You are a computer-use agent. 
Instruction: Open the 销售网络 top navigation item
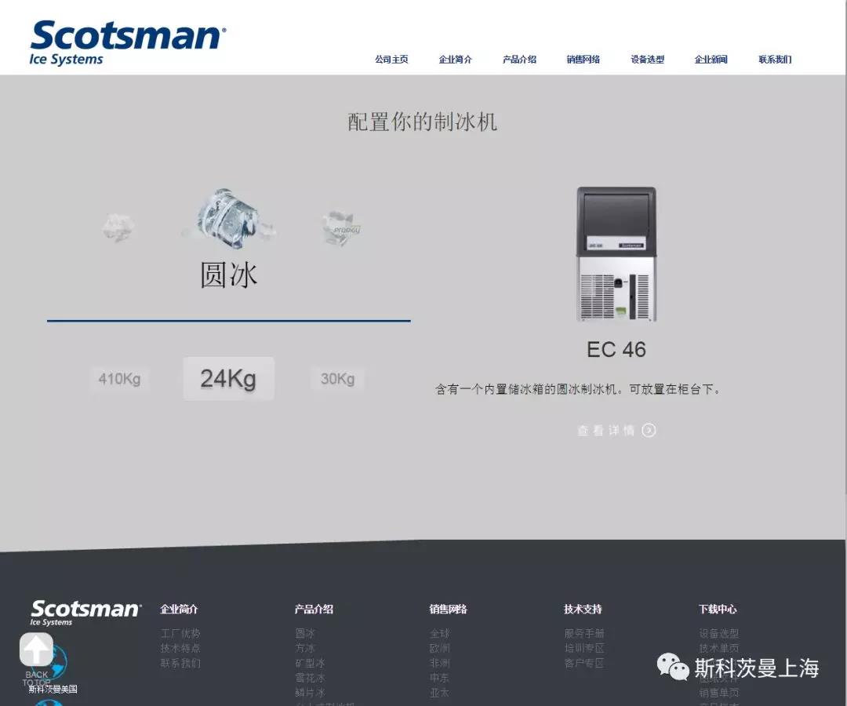click(583, 60)
